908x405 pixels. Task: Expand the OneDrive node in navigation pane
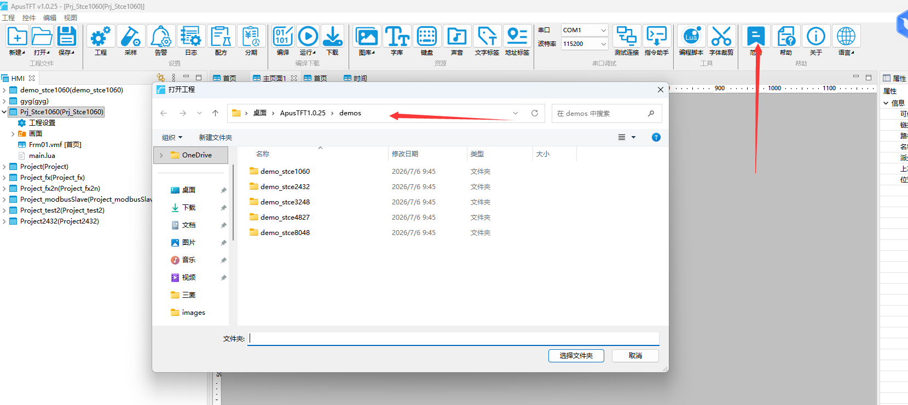(161, 155)
